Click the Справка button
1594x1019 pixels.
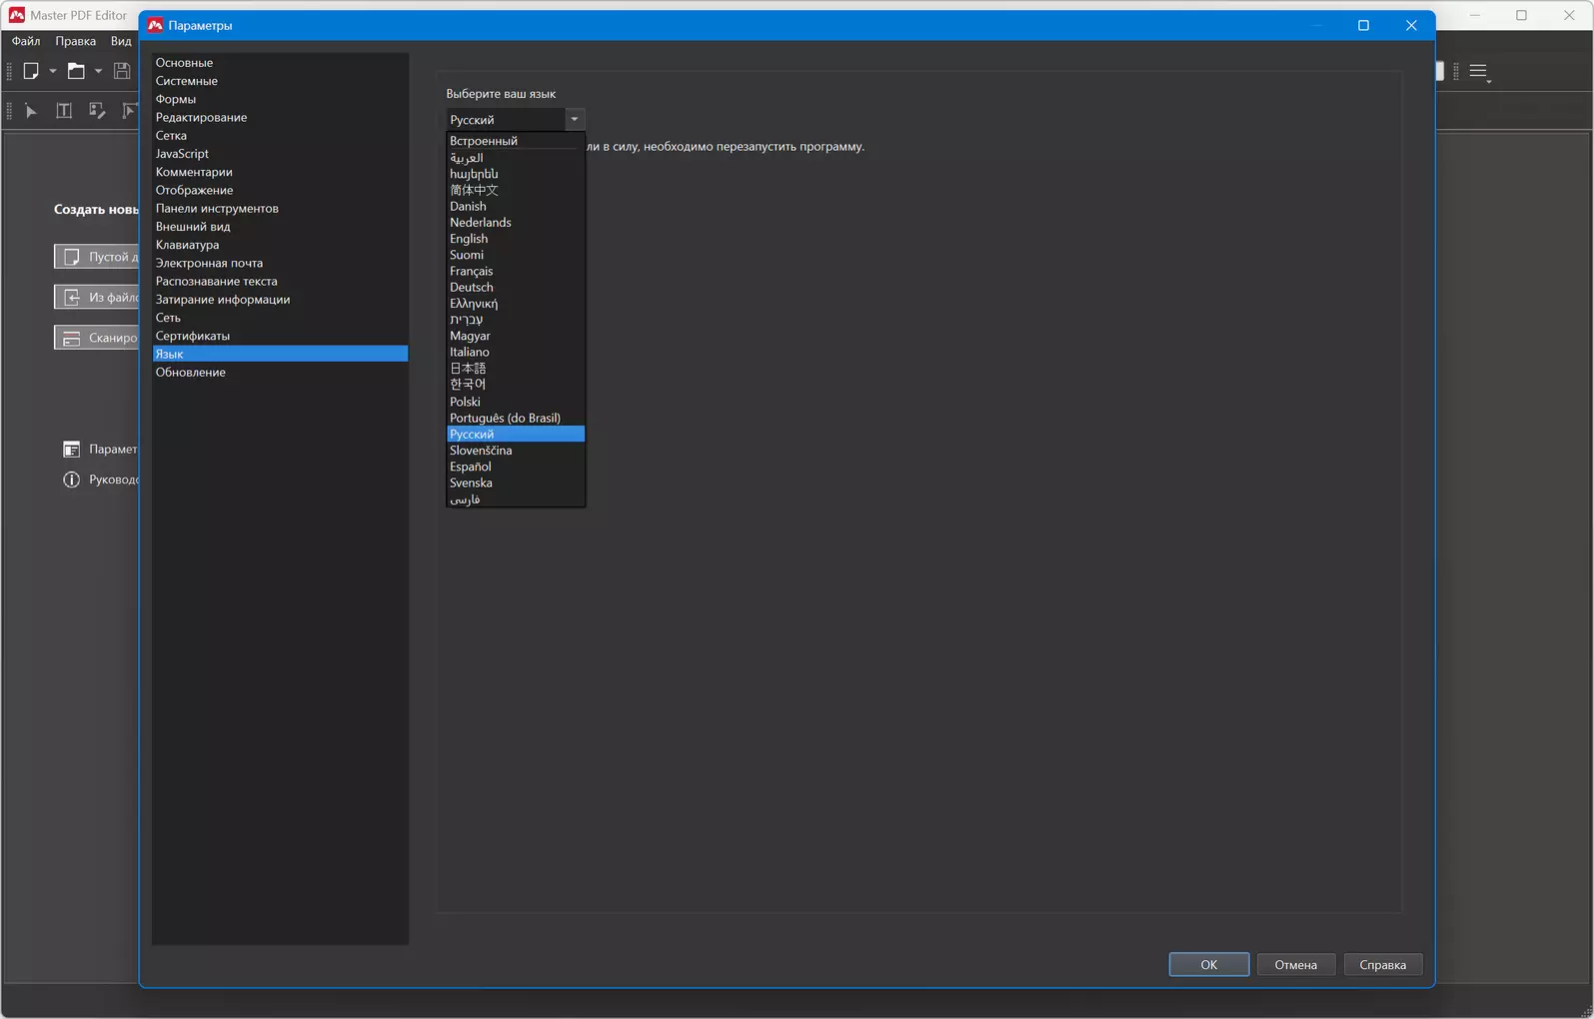pos(1383,964)
